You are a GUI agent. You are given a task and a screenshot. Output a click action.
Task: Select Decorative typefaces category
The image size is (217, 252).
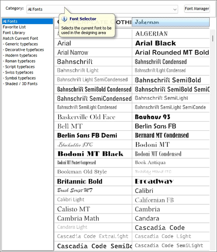tap(23, 50)
